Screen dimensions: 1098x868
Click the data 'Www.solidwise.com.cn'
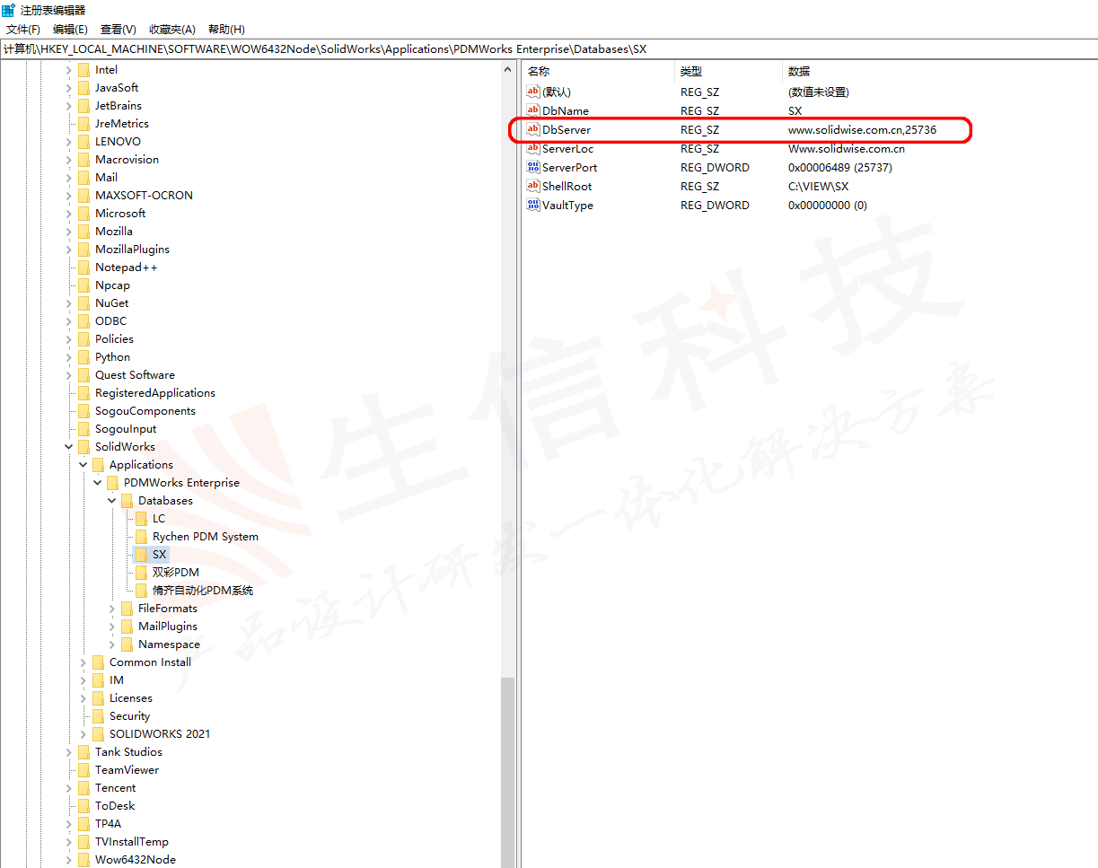click(x=847, y=148)
